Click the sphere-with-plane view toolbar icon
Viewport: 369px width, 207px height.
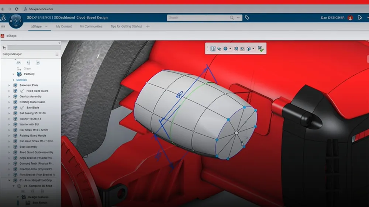219,49
